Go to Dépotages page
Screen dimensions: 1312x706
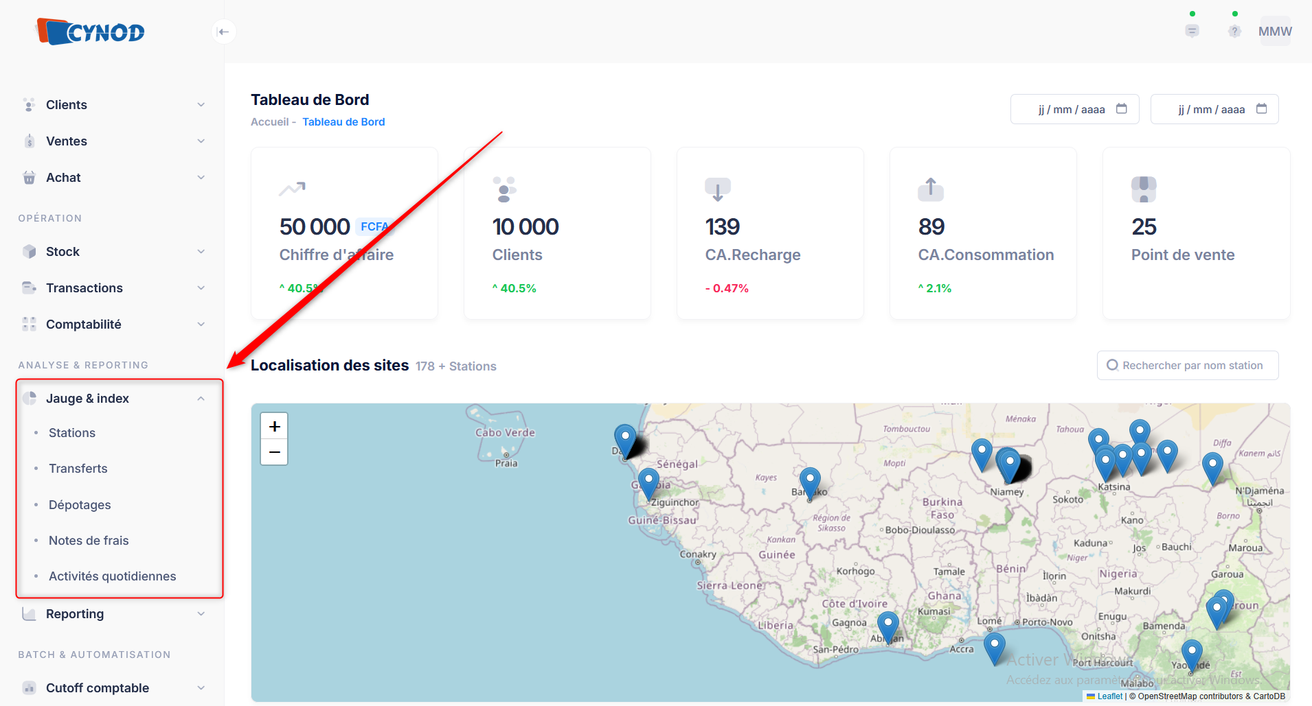pos(80,505)
